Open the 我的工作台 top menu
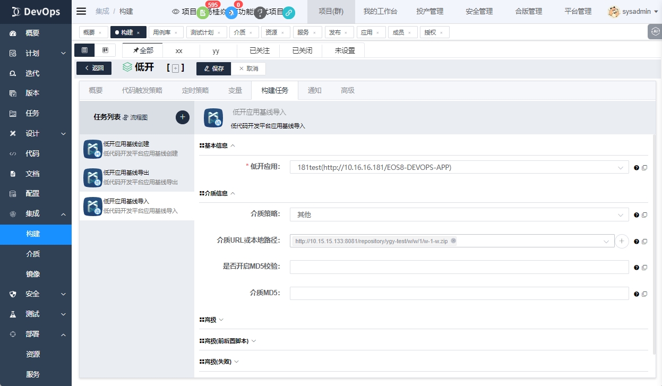This screenshot has width=662, height=386. point(380,11)
